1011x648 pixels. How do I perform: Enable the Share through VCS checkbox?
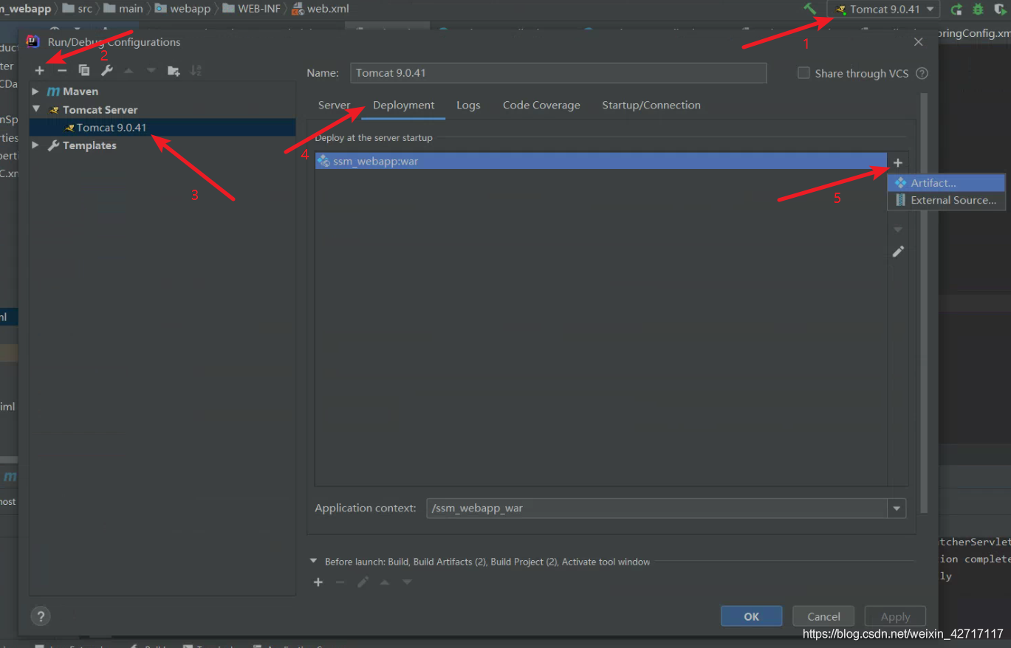pyautogui.click(x=803, y=73)
